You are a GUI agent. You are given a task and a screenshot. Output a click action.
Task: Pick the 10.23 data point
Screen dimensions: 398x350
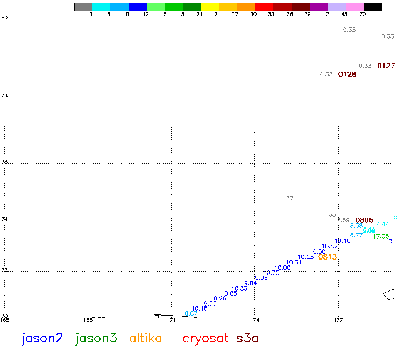(305, 257)
